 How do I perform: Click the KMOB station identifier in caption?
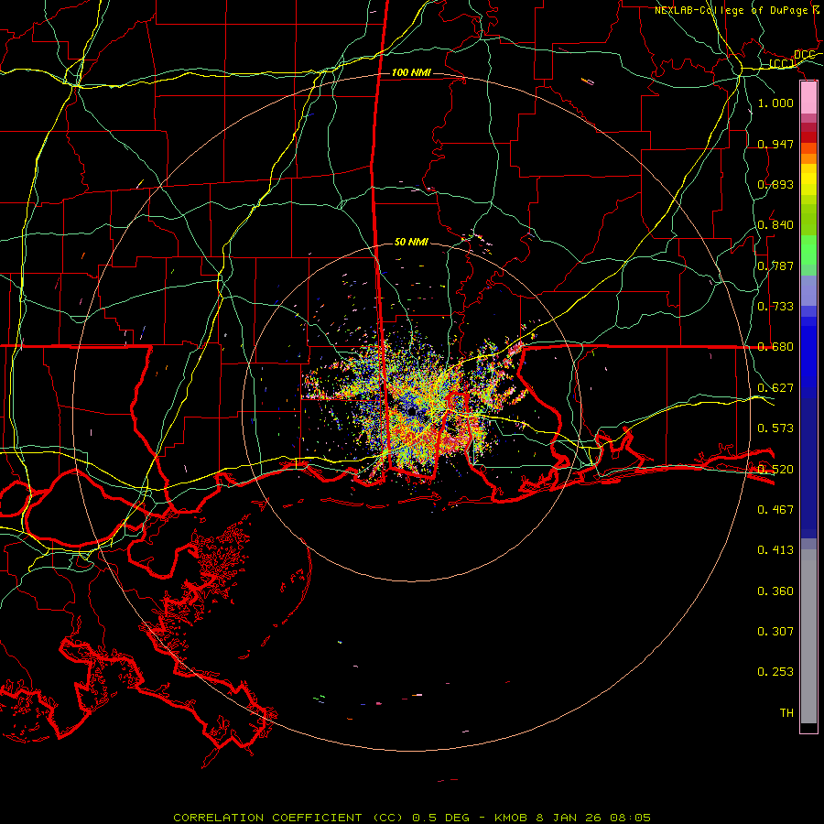(513, 818)
